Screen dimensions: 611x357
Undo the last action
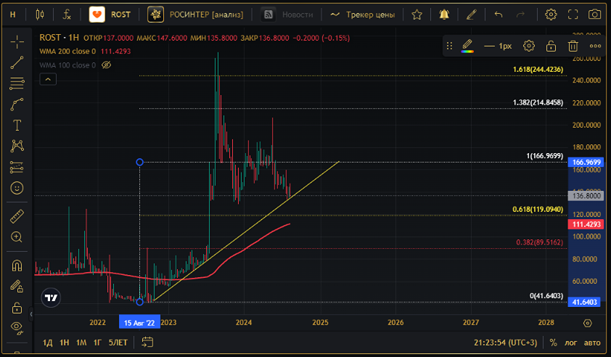[499, 15]
